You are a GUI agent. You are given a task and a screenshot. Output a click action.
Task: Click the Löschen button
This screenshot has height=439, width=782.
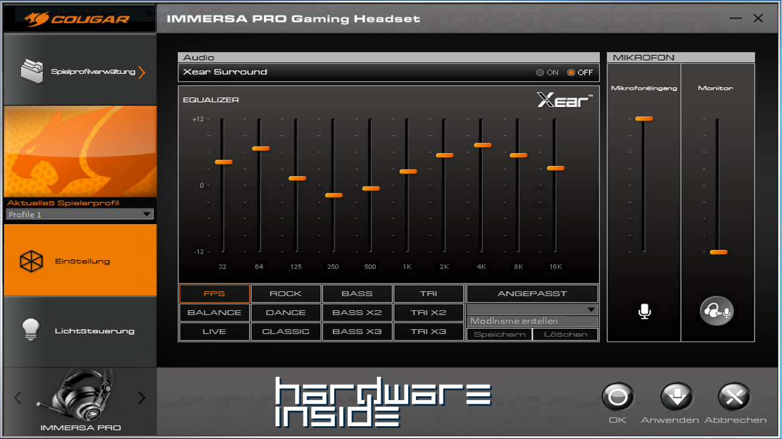[x=566, y=334]
